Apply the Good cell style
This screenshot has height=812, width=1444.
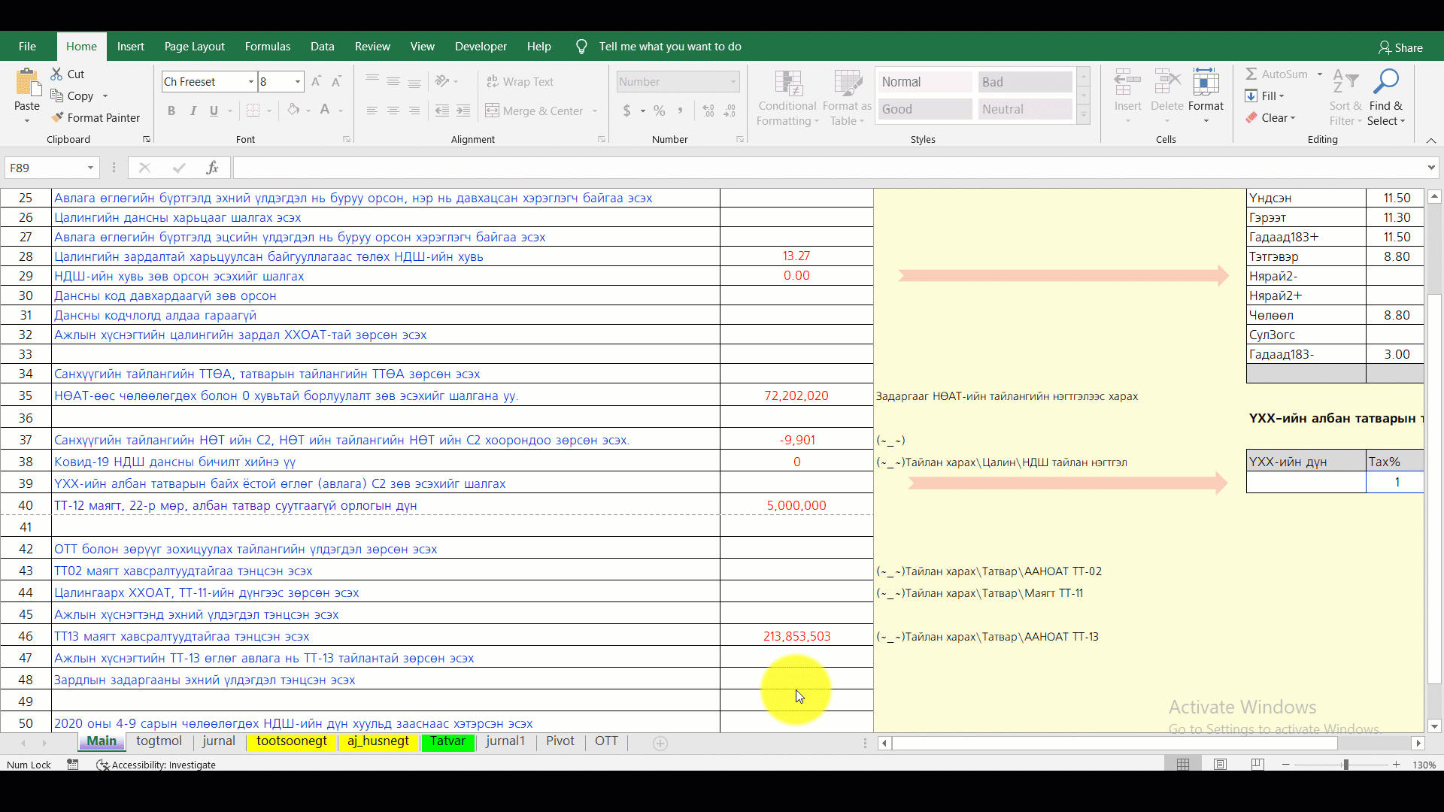coord(925,109)
